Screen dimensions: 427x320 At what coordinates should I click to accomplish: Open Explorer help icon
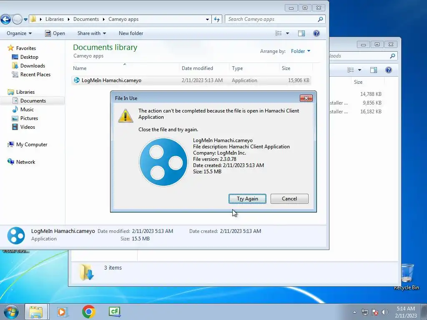pos(316,33)
